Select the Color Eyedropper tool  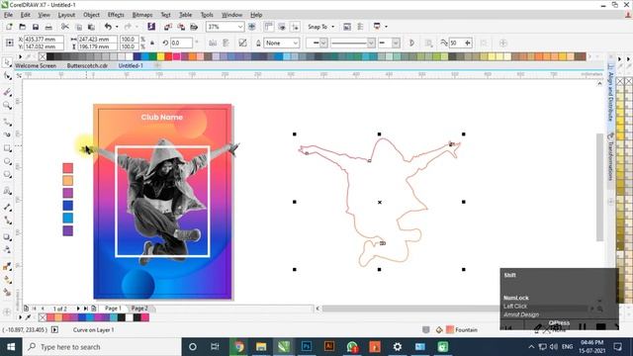click(x=7, y=266)
